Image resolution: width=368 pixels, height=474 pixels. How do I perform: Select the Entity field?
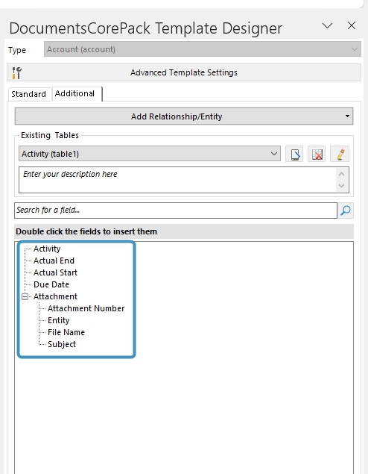(x=59, y=320)
